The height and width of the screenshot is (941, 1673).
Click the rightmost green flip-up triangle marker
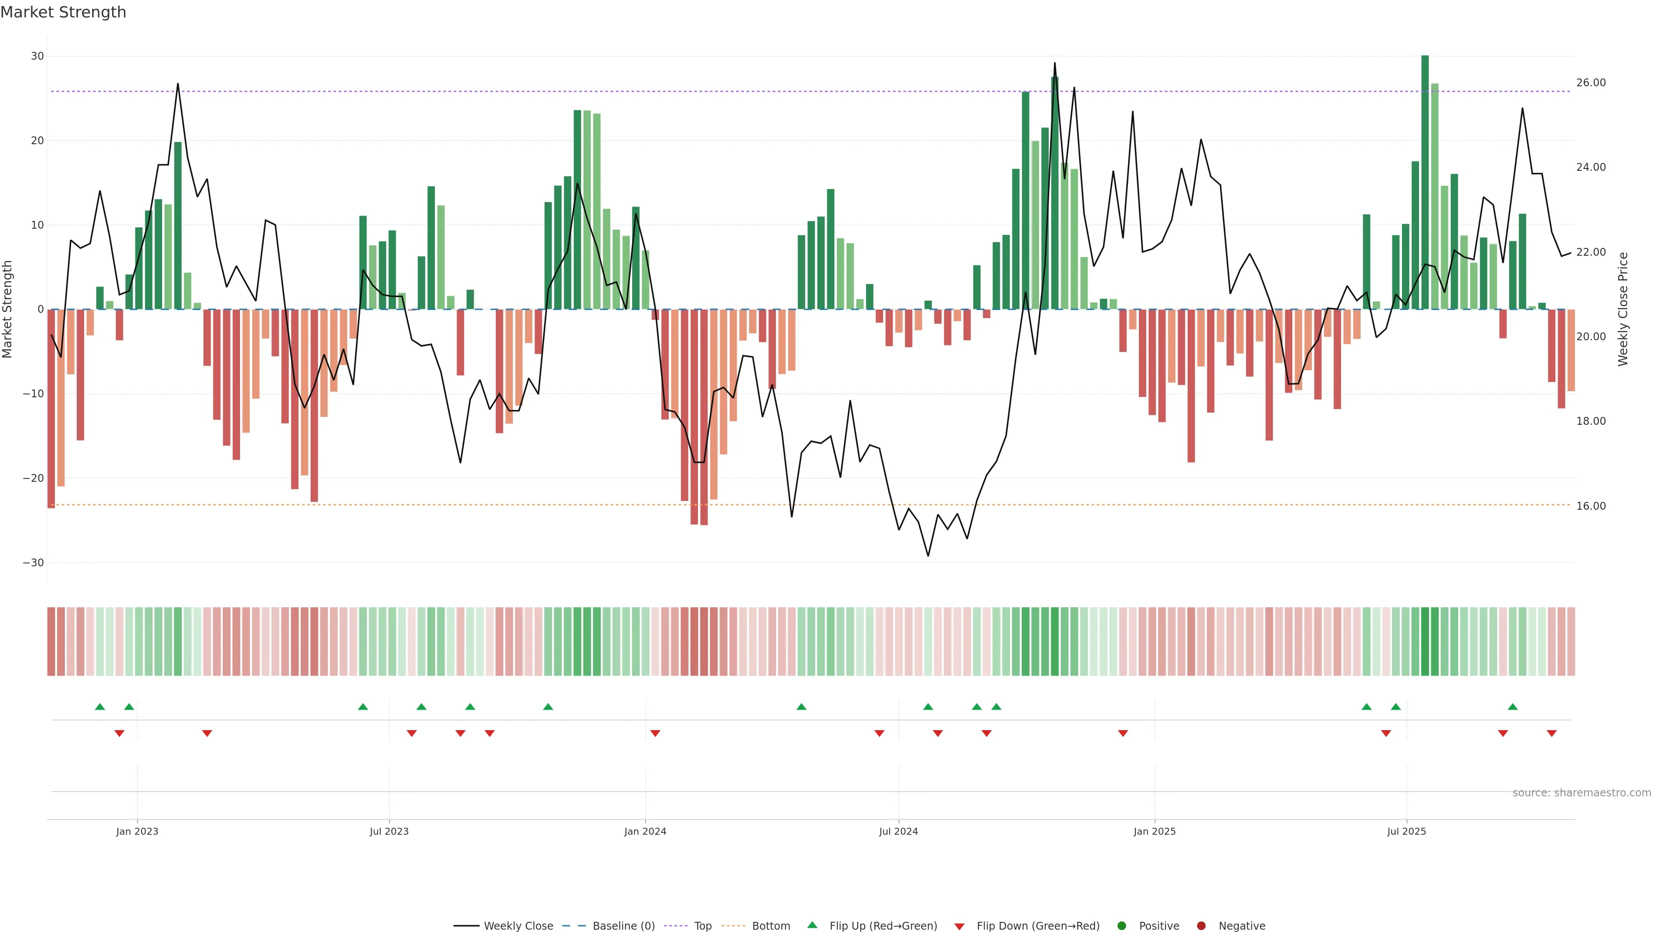click(1513, 707)
